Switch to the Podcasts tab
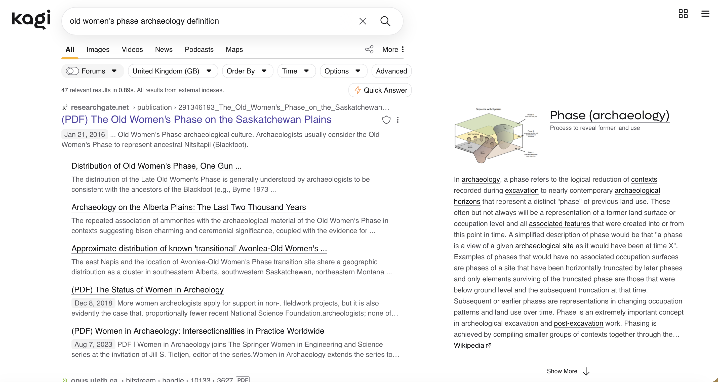Image resolution: width=718 pixels, height=382 pixels. tap(199, 49)
